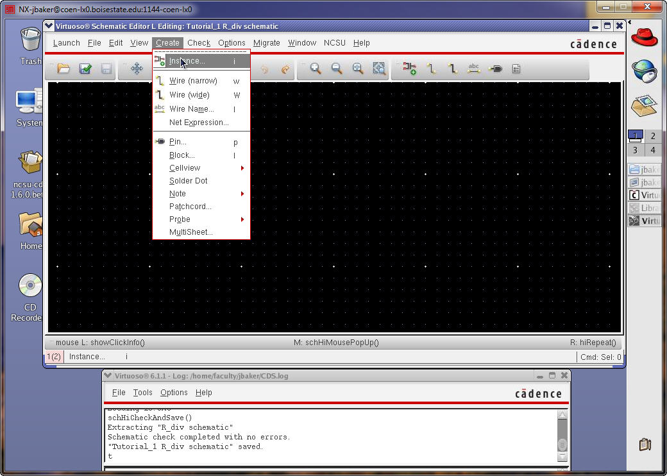667x476 pixels.
Task: Open the Tools menu in Log window
Action: click(142, 393)
